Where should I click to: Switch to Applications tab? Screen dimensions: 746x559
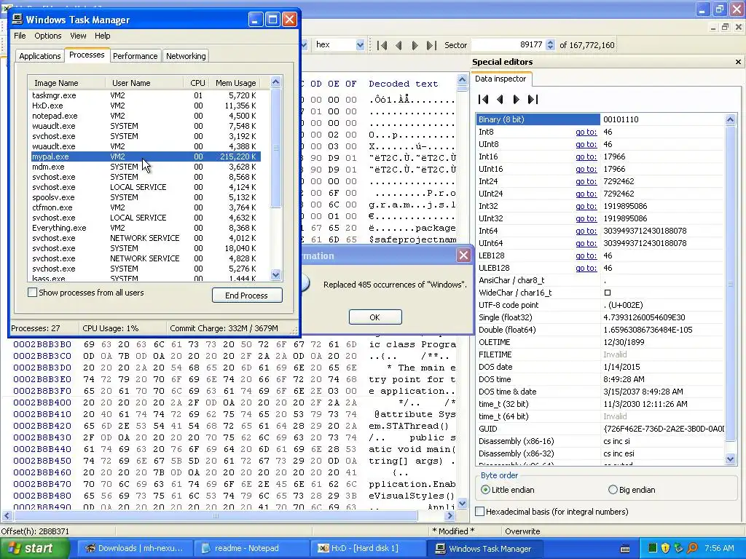coord(40,56)
